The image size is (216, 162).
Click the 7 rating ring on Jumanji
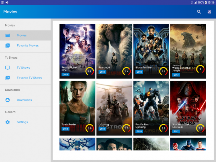200,69
